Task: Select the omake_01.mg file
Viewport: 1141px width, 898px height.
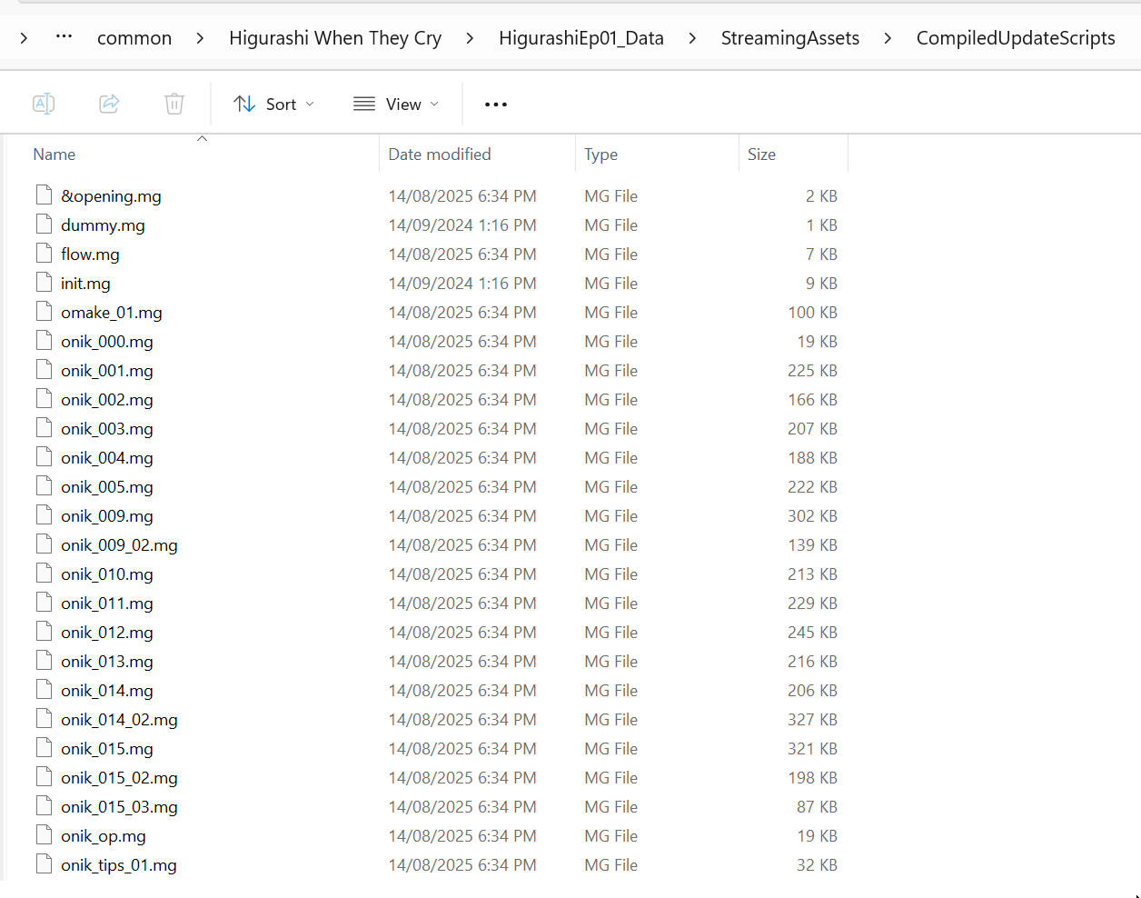Action: pos(112,313)
